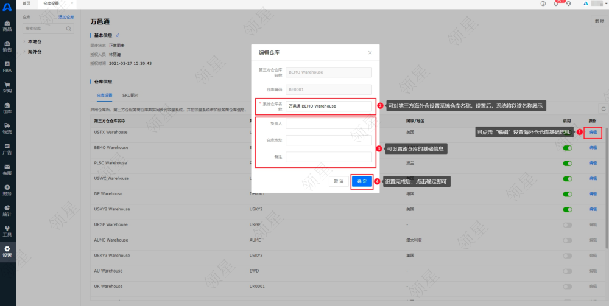Image resolution: width=609 pixels, height=306 pixels.
Task: Expand the 海外仓 tree node
Action: (x=24, y=52)
